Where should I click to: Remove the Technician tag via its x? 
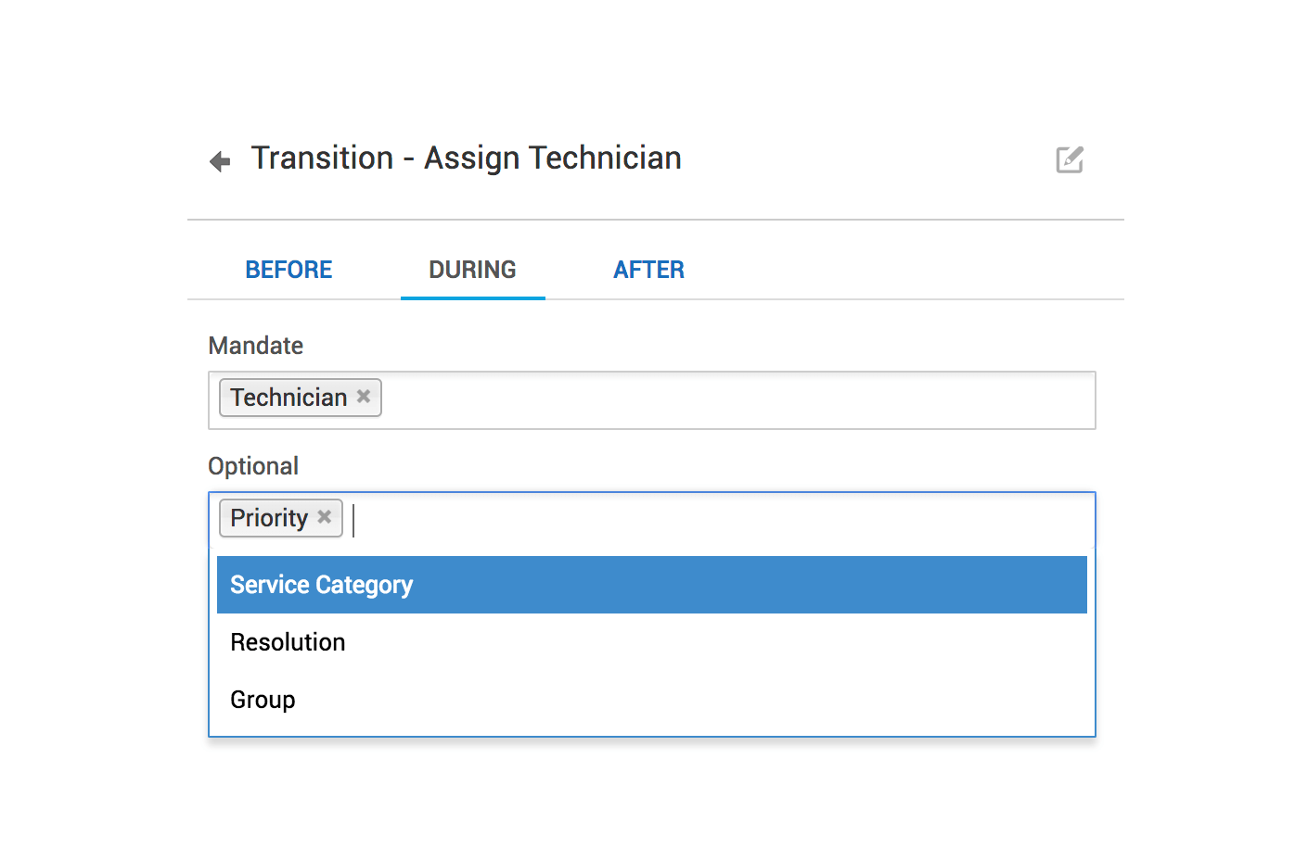[x=364, y=397]
